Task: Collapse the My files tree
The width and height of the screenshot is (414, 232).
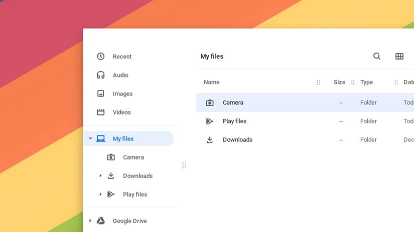Action: tap(90, 138)
